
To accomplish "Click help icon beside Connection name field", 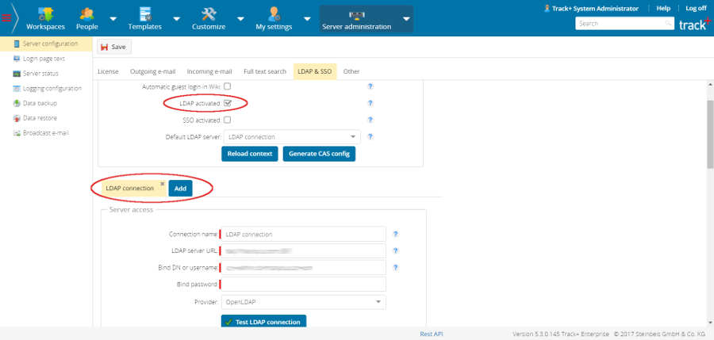I will pos(395,234).
